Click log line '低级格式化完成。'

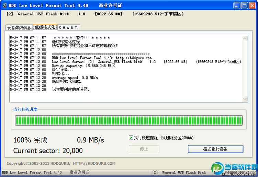pos(67,82)
